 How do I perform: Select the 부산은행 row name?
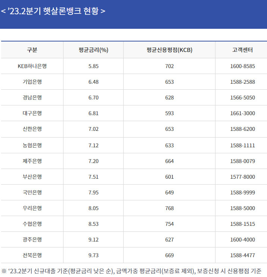point(32,177)
